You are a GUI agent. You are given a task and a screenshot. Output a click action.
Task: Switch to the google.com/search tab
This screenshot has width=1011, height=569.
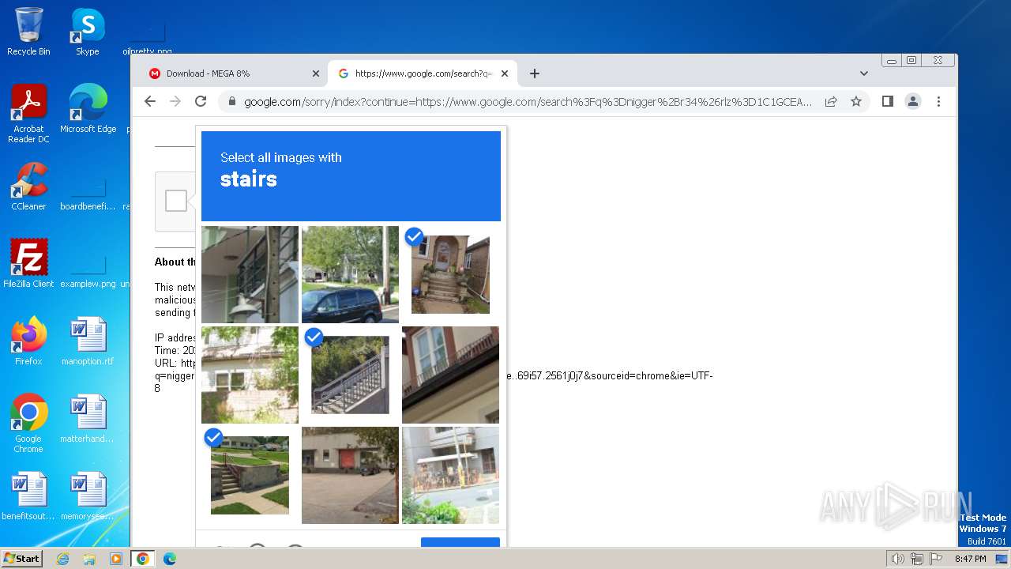pos(423,73)
